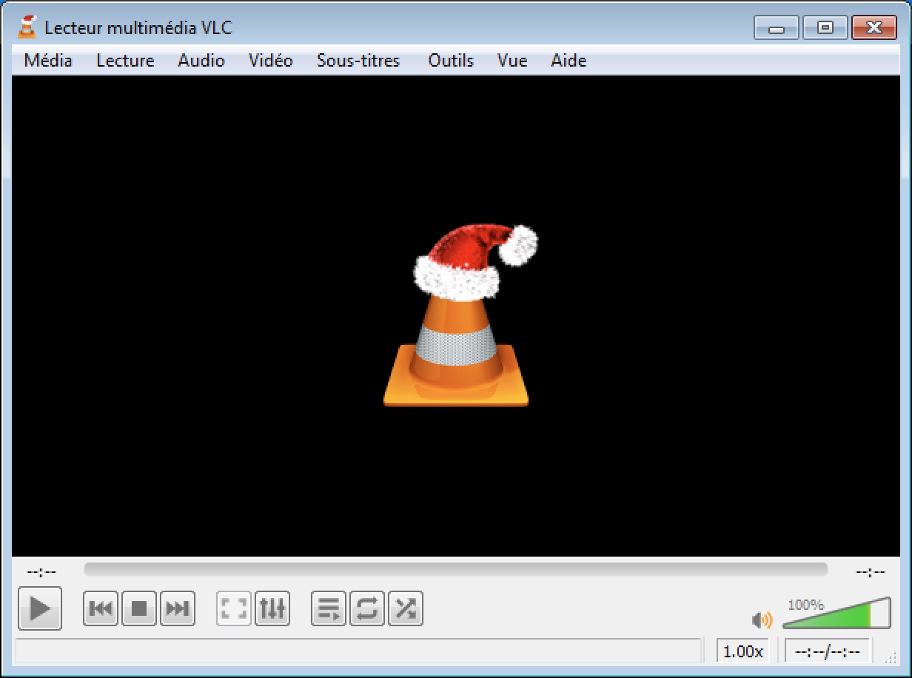Click the --:--/--:-- time display in status bar

point(828,651)
